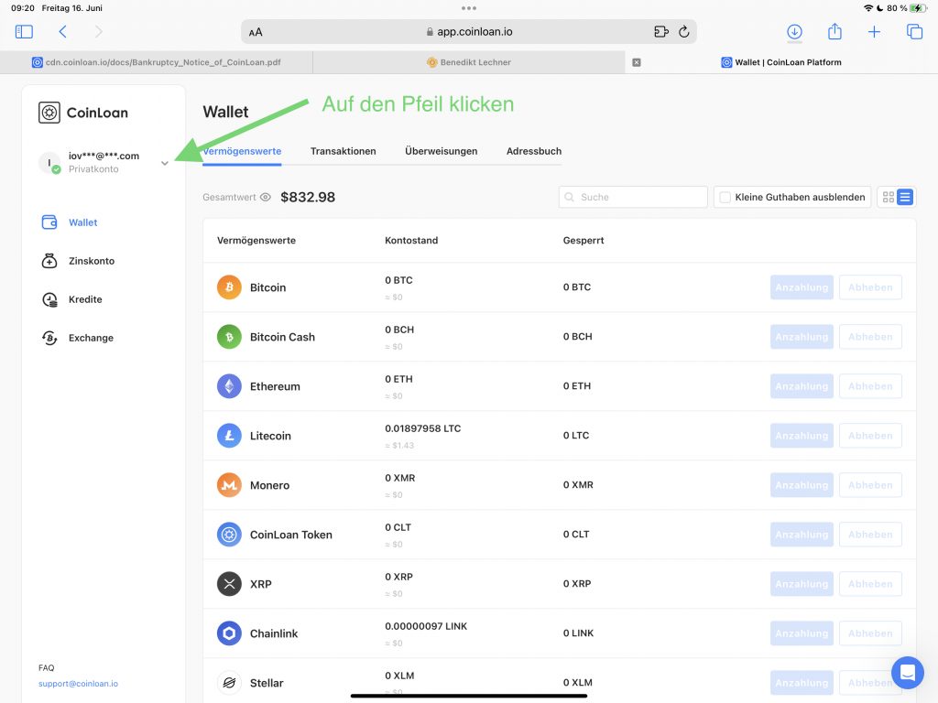Click Abheben for Bitcoin
The height and width of the screenshot is (703, 938).
click(x=870, y=287)
